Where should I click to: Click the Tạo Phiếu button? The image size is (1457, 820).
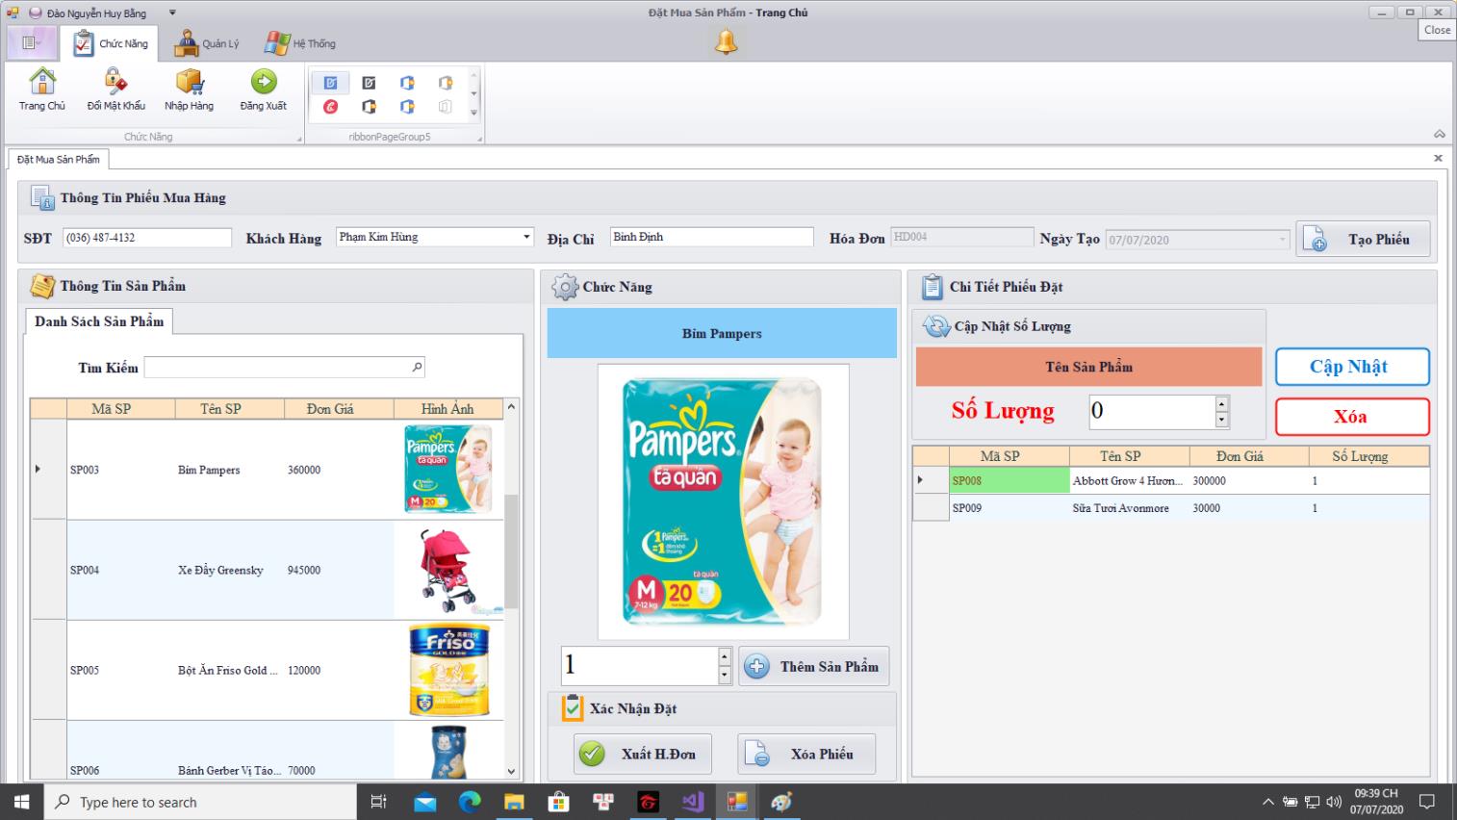click(x=1363, y=239)
